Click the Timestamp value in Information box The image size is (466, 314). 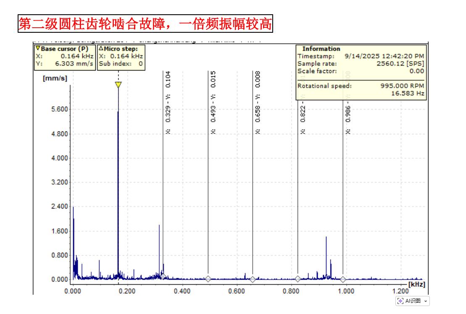(384, 56)
